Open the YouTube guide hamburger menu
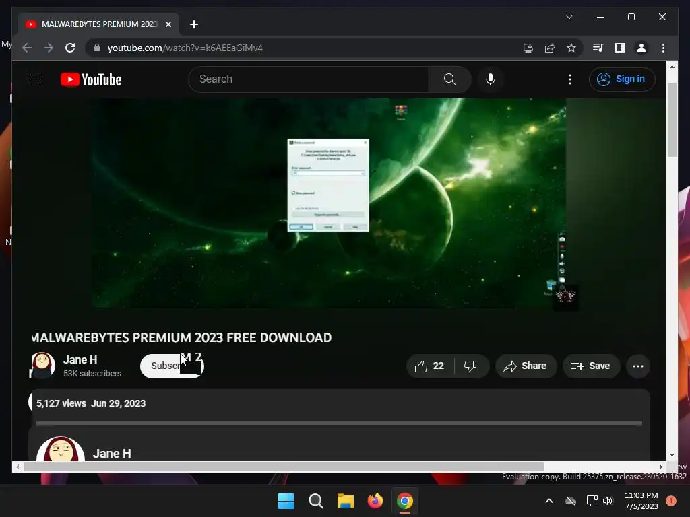 pos(36,79)
